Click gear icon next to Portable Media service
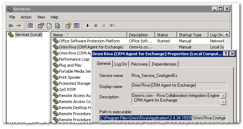The height and width of the screenshot is (129, 243). tap(55, 71)
